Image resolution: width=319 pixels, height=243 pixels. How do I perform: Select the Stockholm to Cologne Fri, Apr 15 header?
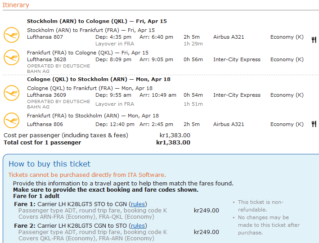(x=97, y=21)
